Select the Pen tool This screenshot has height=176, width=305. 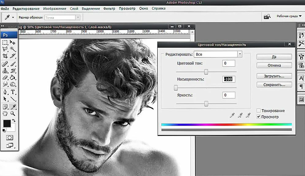5,92
